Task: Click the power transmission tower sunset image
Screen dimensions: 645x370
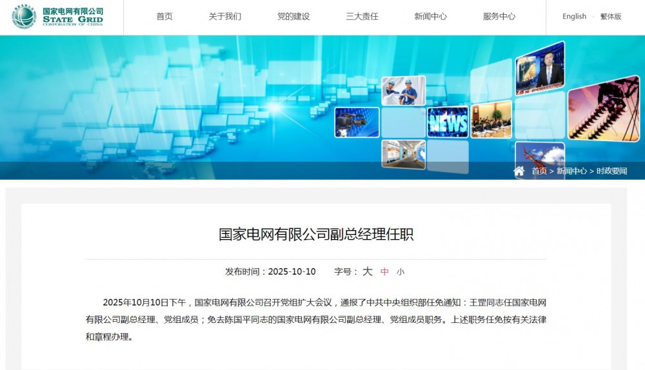Action: coord(603,108)
